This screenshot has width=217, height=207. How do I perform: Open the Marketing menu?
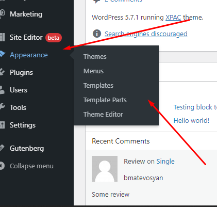[x=26, y=14]
